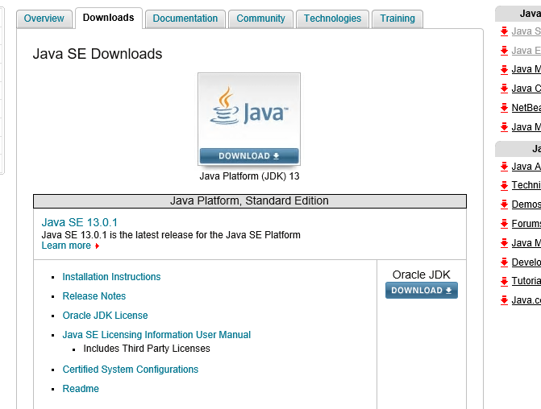This screenshot has width=541, height=409.
Task: Click the red arrow beside Learn more
Action: [x=98, y=246]
